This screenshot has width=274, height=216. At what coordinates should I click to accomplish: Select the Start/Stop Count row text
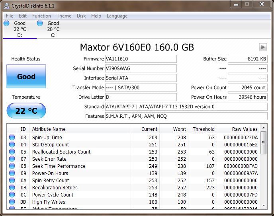tap(51, 145)
